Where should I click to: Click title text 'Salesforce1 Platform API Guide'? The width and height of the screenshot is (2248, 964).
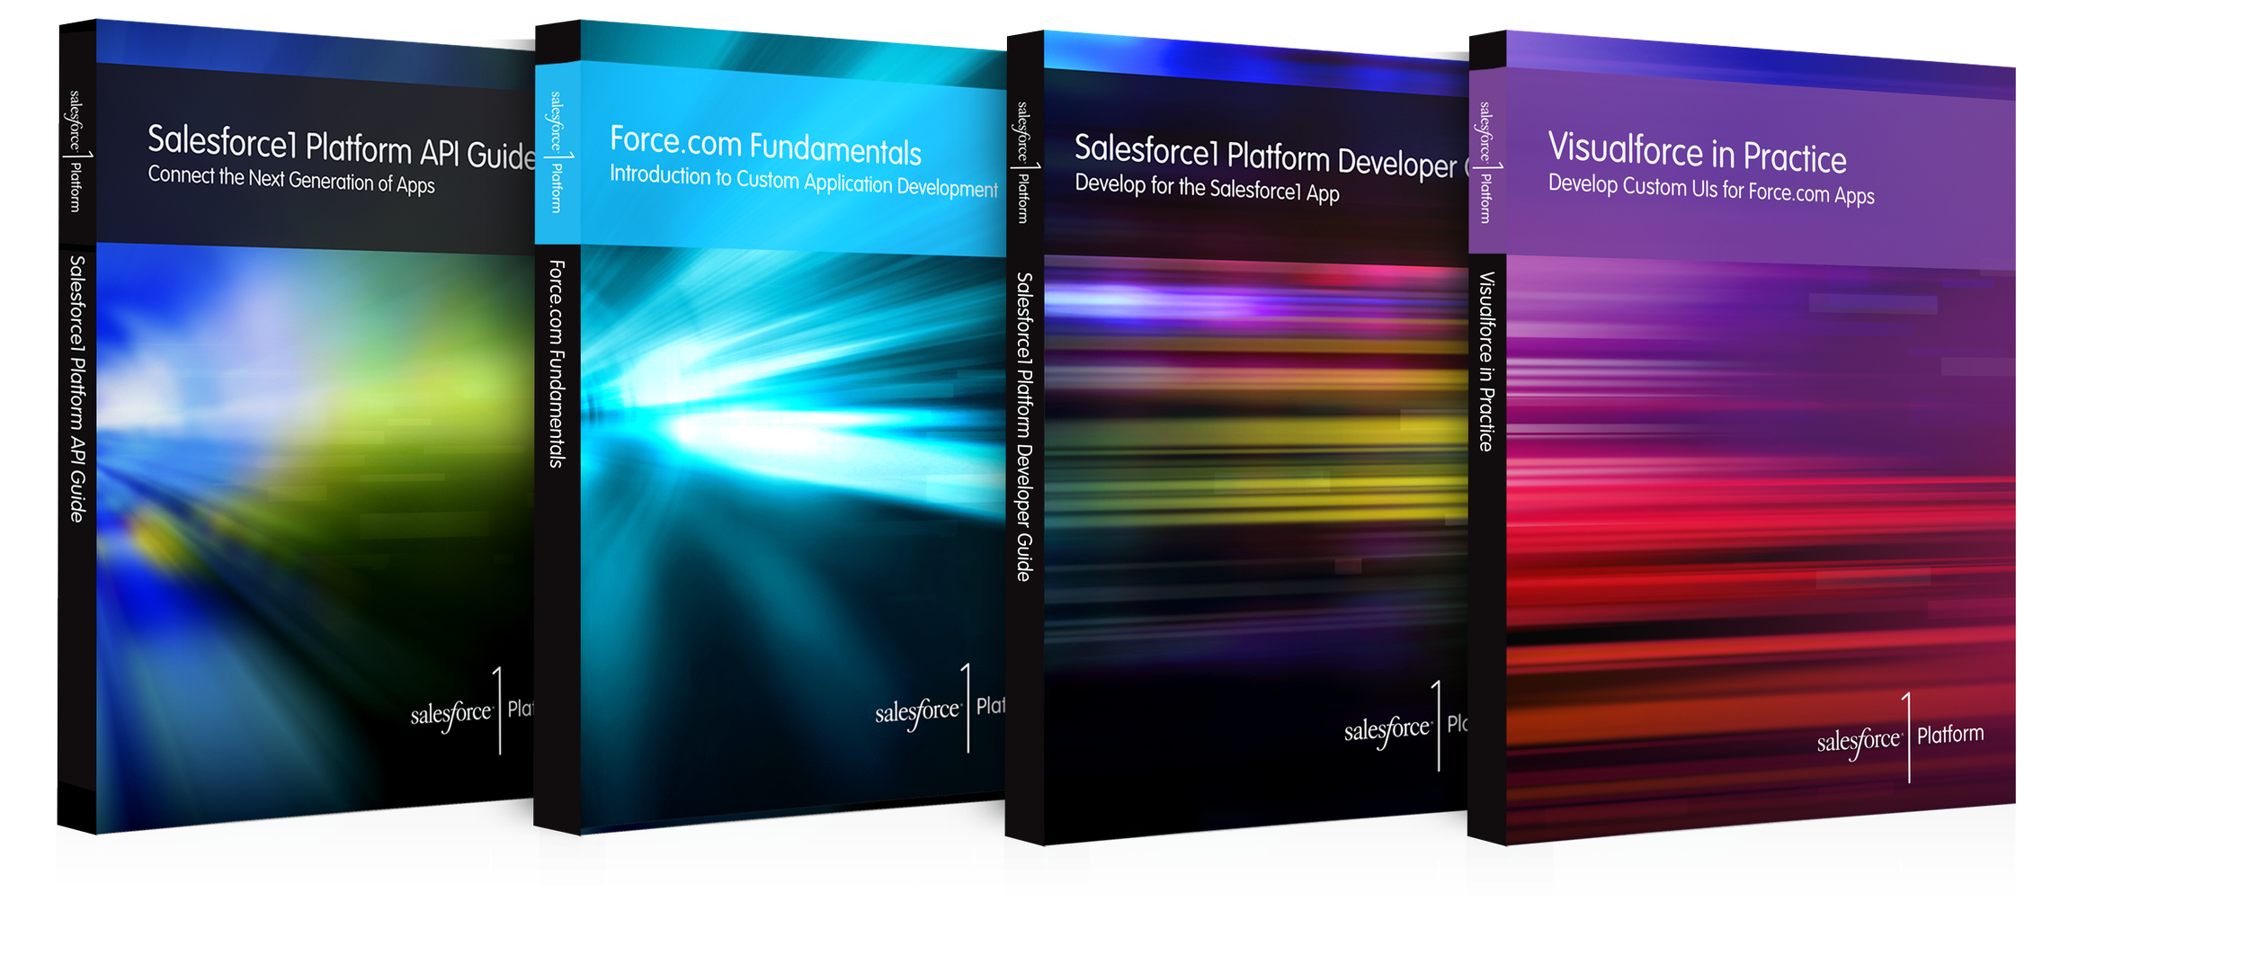click(342, 147)
